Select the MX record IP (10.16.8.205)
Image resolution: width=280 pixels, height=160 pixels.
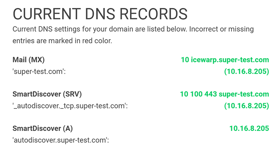(247, 72)
